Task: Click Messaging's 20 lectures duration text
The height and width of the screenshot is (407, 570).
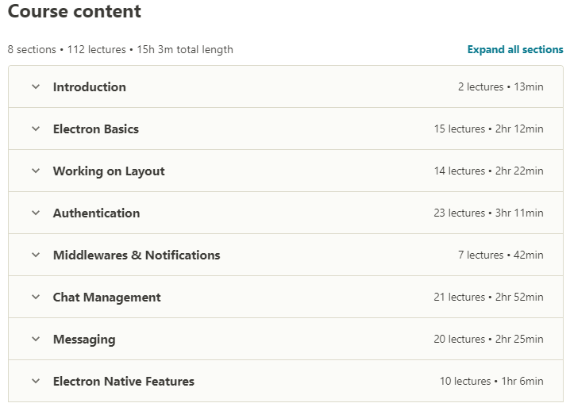Action: point(488,339)
